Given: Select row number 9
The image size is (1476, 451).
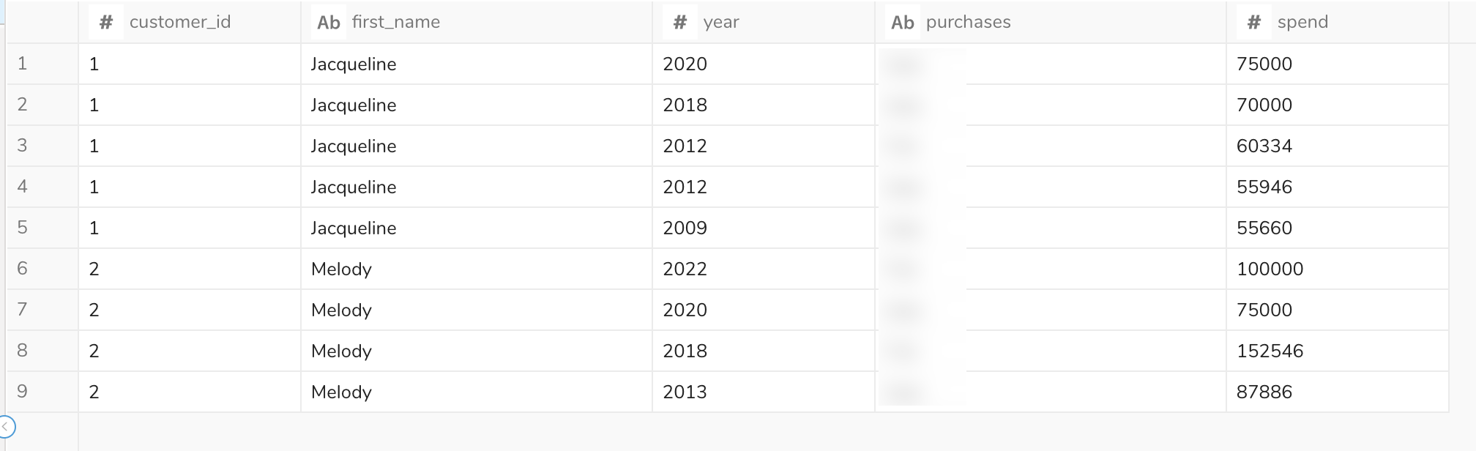Looking at the screenshot, I should [x=23, y=392].
